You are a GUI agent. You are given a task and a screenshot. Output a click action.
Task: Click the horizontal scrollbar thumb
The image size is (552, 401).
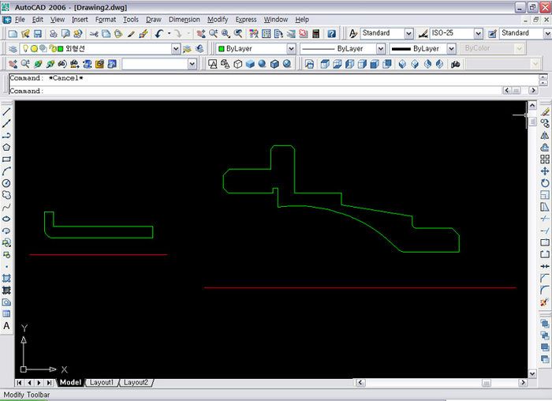coord(487,383)
